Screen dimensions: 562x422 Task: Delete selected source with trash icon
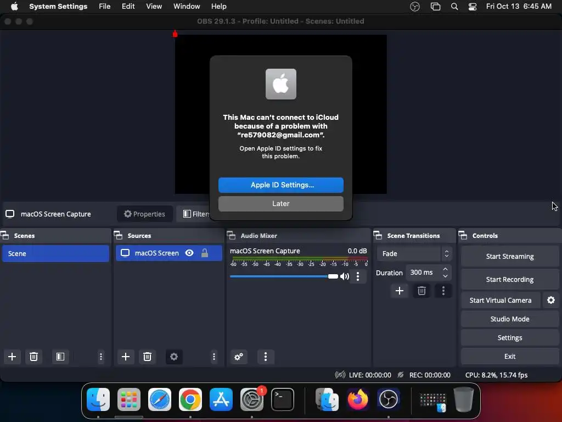coord(147,356)
